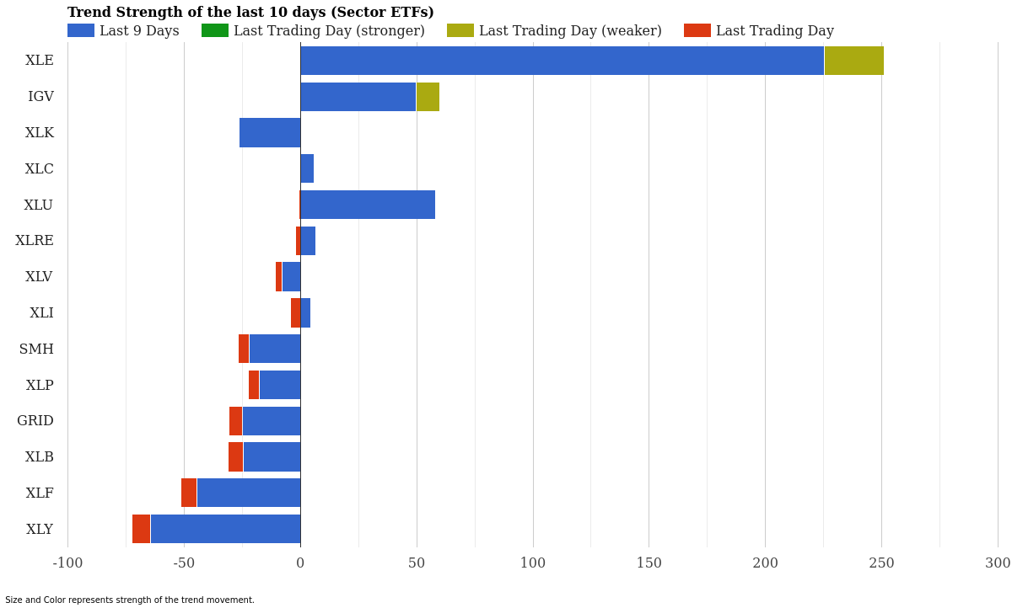Click the blue Last 9 Days legend swatch

click(x=81, y=30)
